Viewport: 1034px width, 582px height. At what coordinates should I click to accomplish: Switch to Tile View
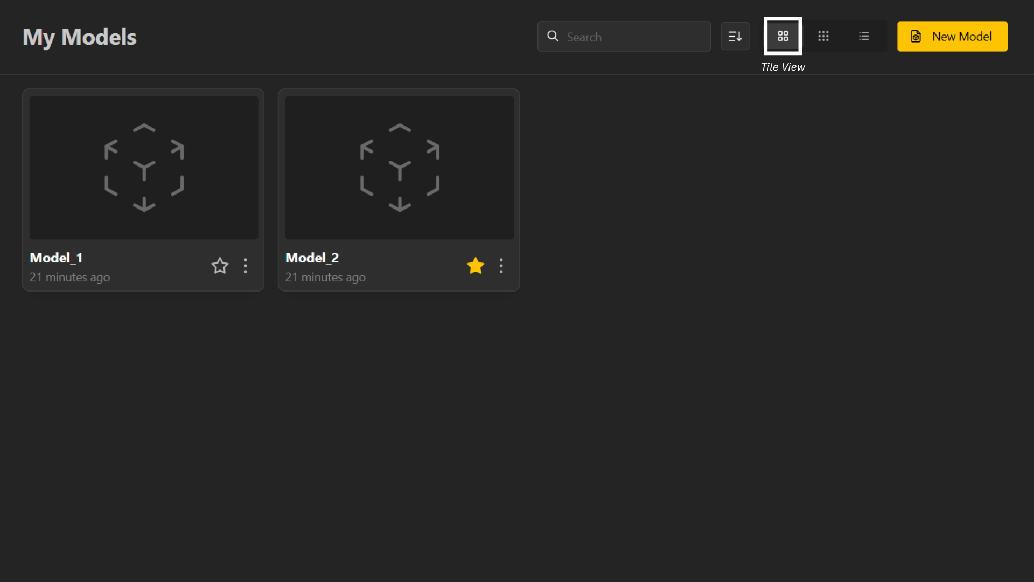(x=783, y=37)
